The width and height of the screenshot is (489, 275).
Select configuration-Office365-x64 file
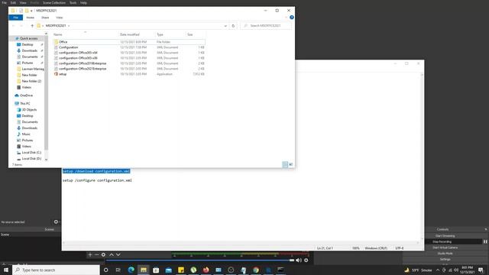[78, 53]
